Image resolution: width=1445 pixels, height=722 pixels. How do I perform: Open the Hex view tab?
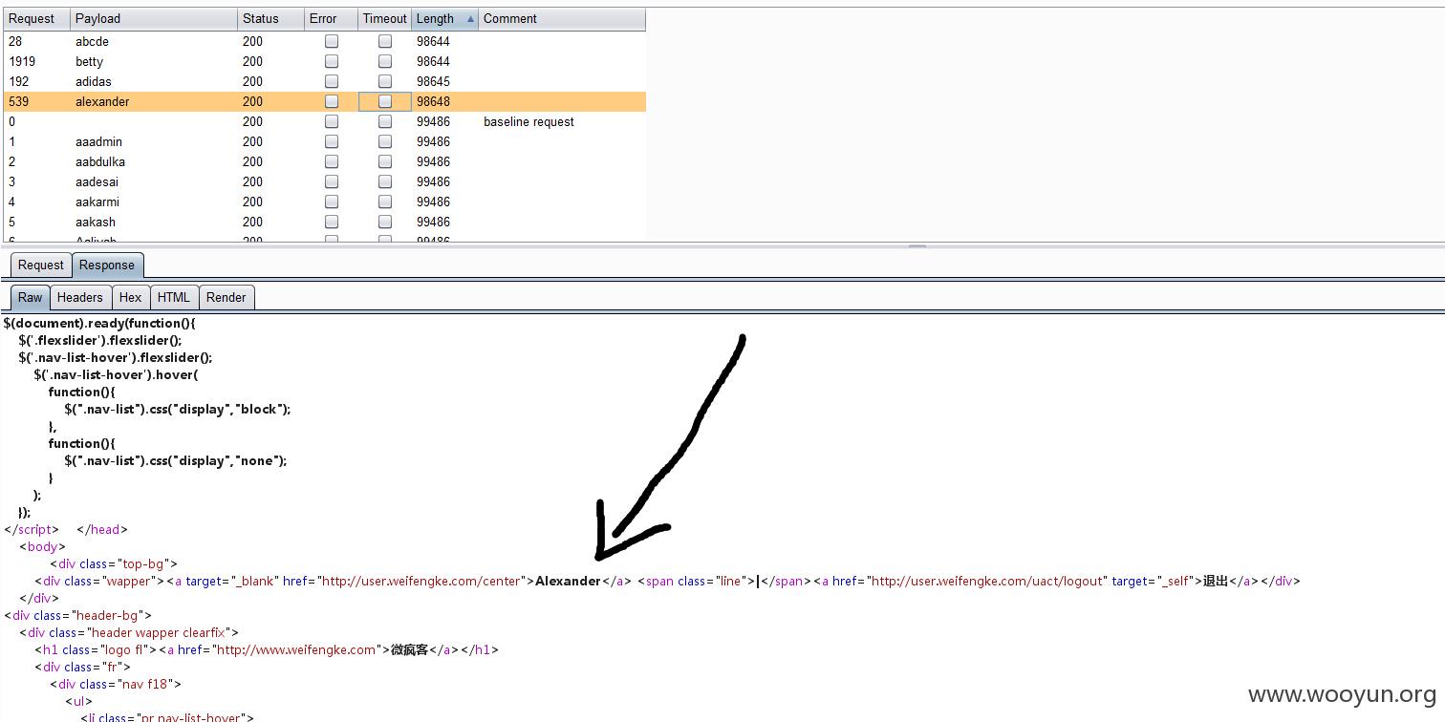tap(131, 297)
